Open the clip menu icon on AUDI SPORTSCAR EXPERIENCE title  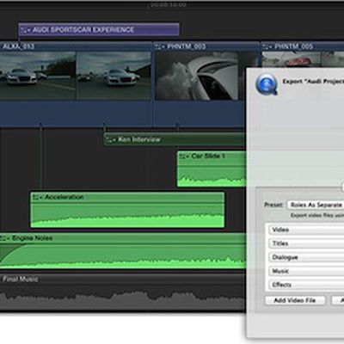(26, 30)
